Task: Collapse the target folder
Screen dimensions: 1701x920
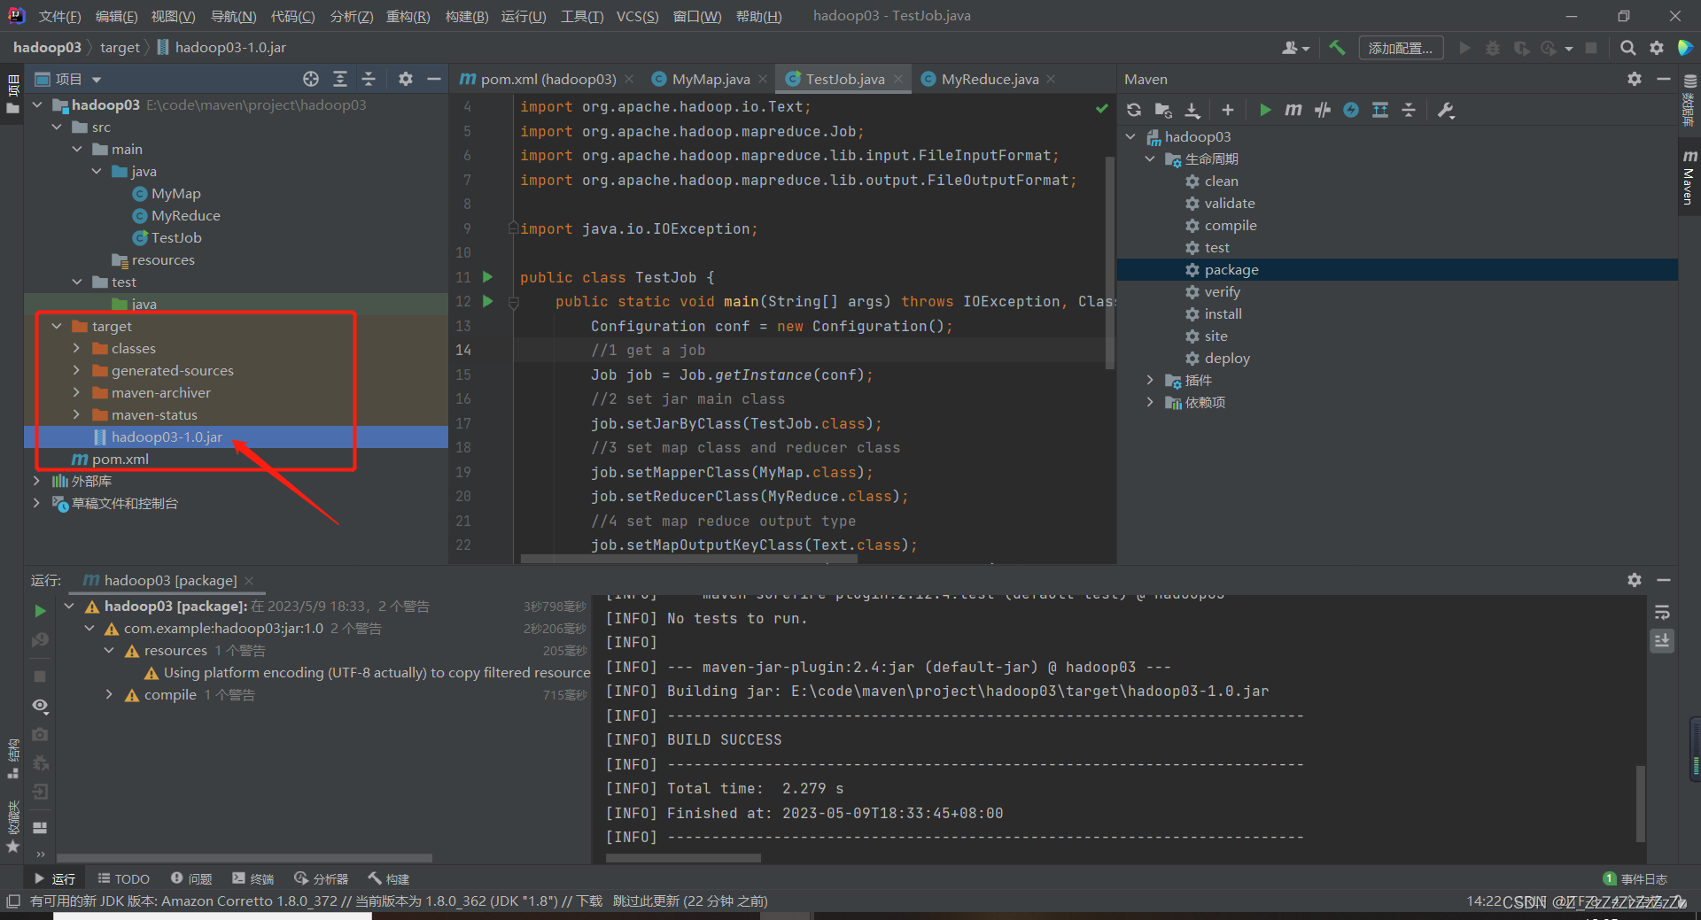Action: [57, 326]
